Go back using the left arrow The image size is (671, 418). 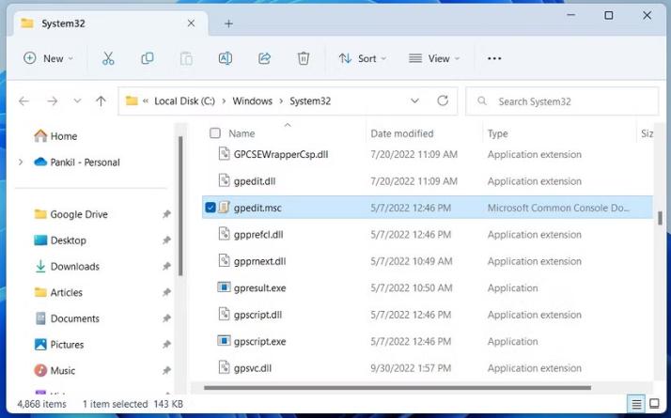coord(24,101)
